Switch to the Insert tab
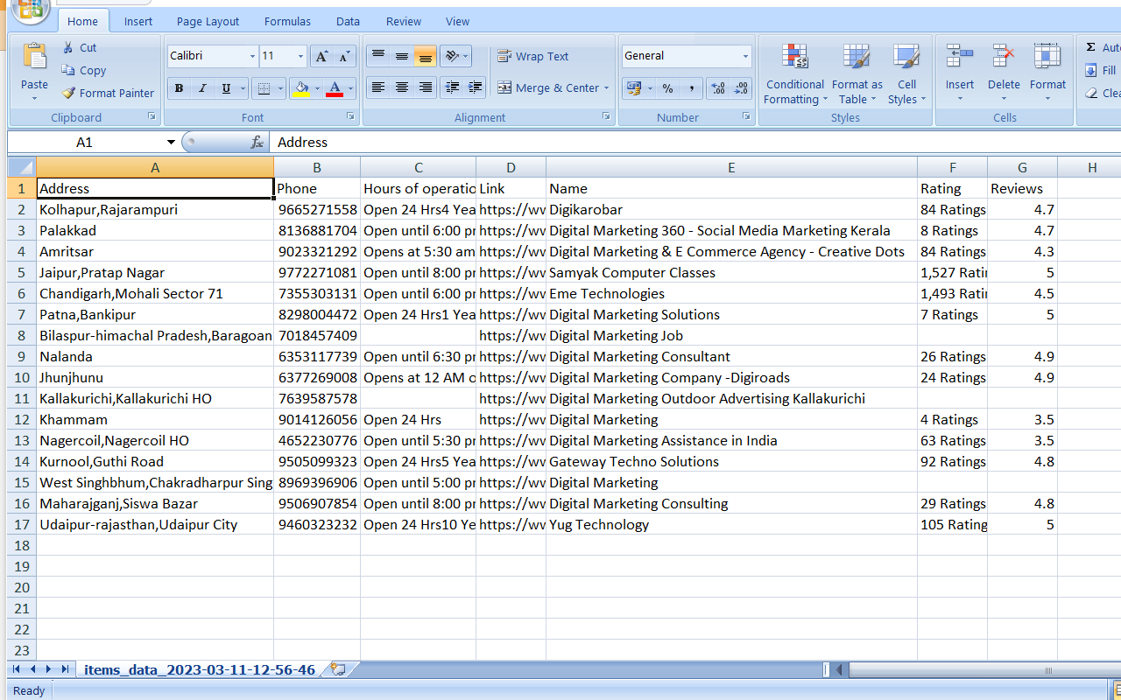The image size is (1121, 700). 137,21
